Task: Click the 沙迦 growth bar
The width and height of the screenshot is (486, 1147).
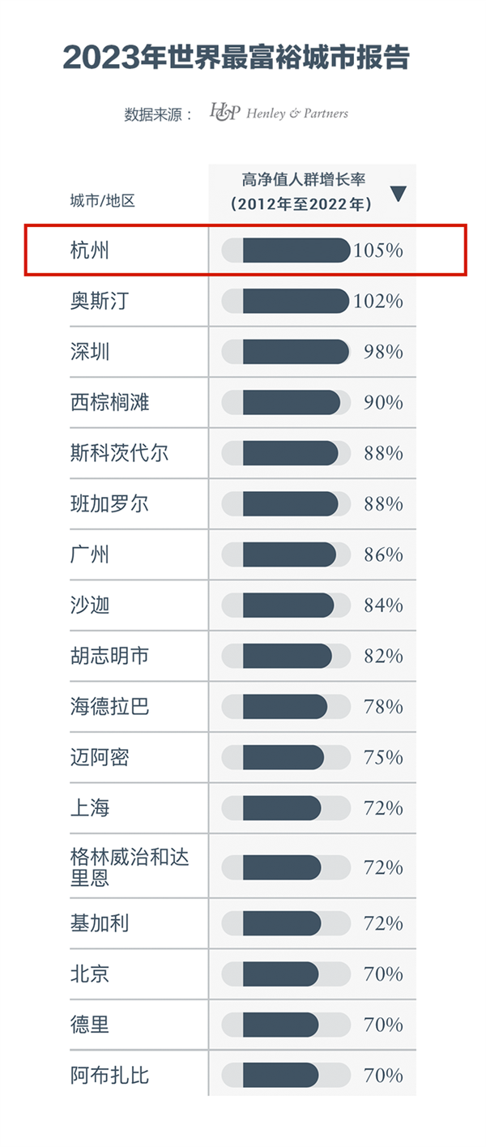Action: point(286,606)
